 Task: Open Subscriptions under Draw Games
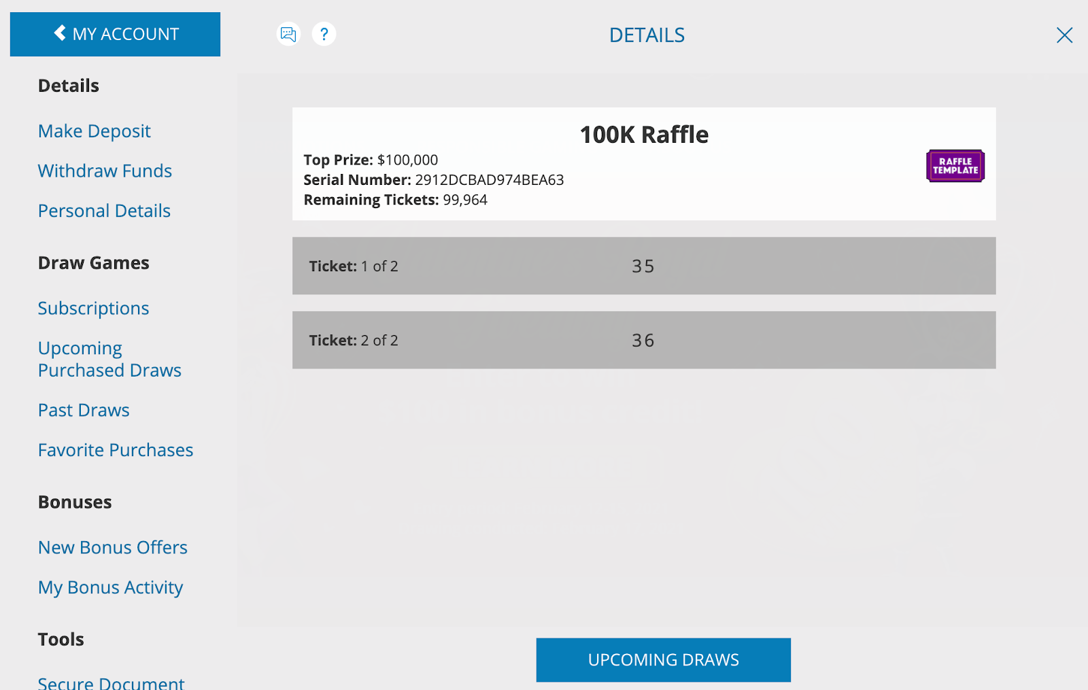pyautogui.click(x=93, y=308)
